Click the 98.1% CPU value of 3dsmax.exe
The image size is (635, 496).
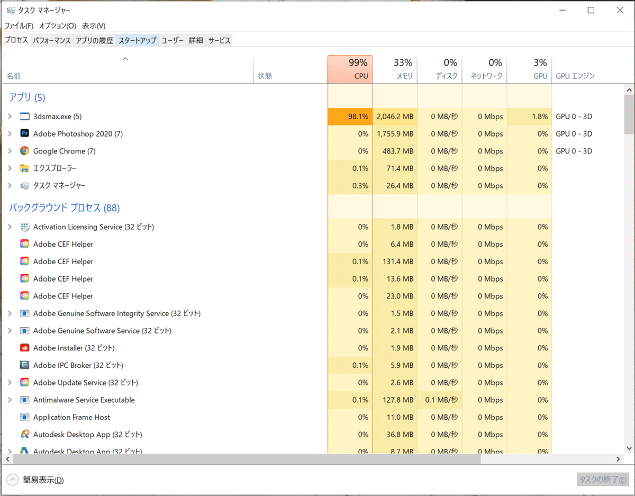[350, 116]
